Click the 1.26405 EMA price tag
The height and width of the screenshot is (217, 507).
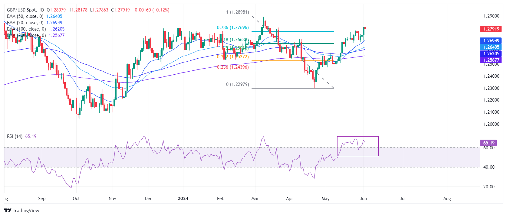pos(491,47)
